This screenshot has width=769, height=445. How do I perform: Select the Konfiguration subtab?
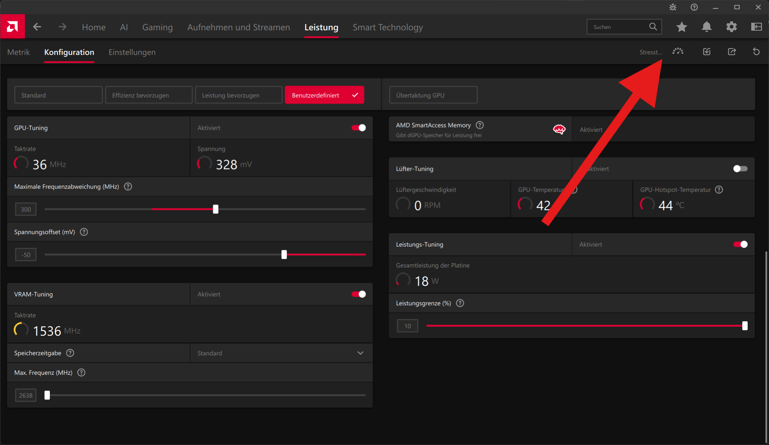(x=69, y=52)
